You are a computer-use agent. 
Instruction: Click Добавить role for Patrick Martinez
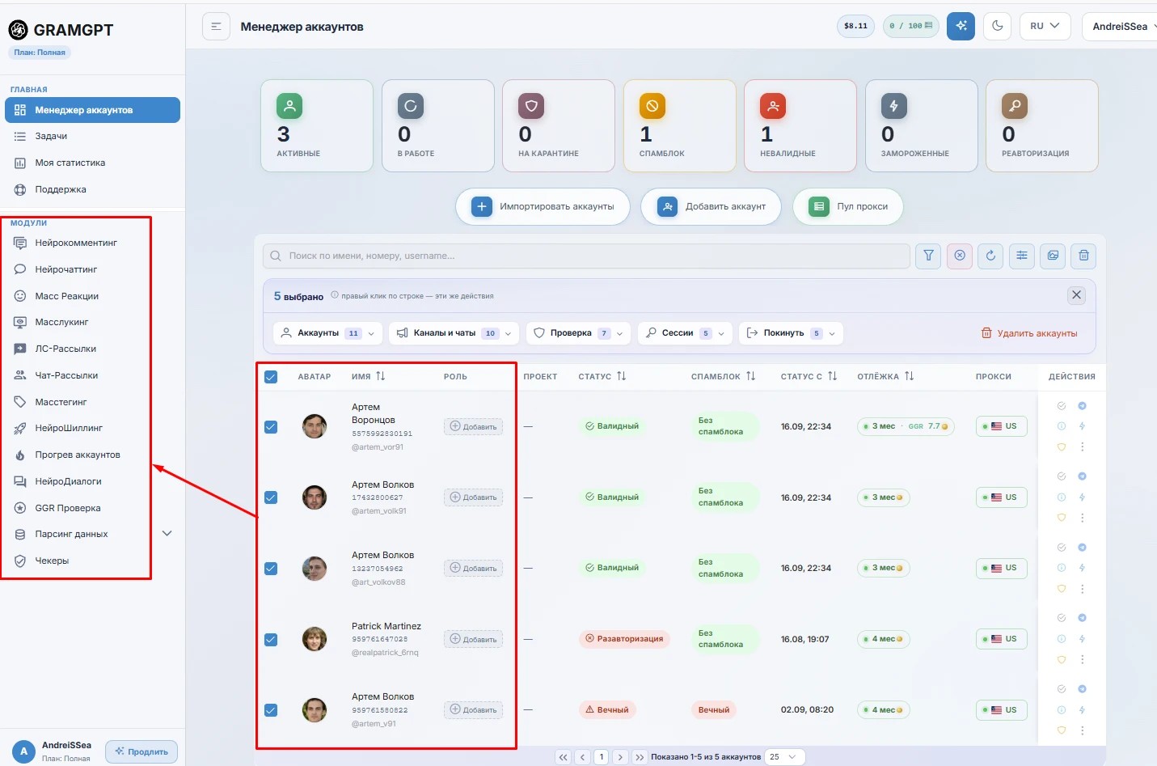(473, 640)
